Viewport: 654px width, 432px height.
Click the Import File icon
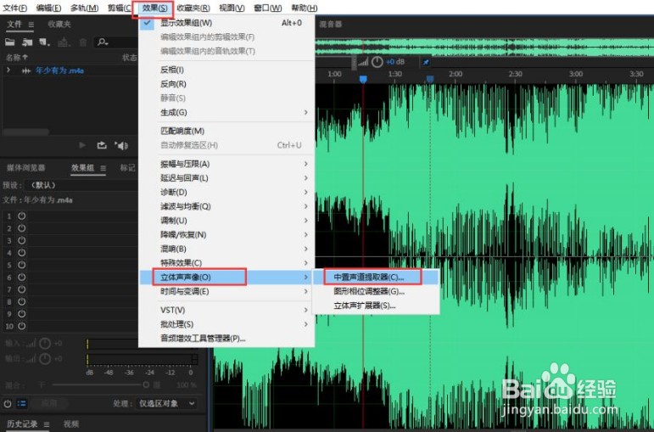(x=27, y=42)
